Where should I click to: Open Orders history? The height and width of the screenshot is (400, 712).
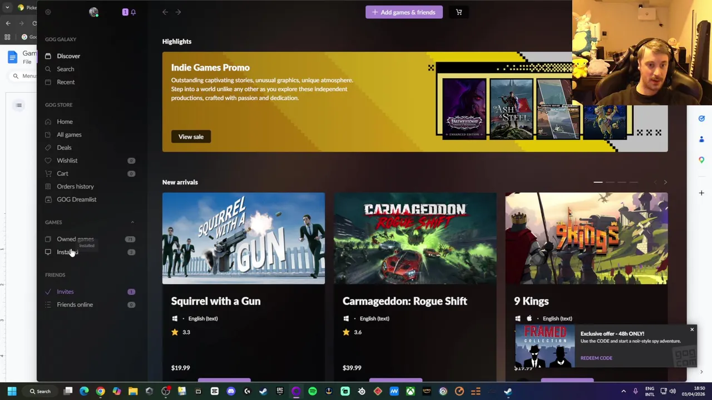[75, 187]
